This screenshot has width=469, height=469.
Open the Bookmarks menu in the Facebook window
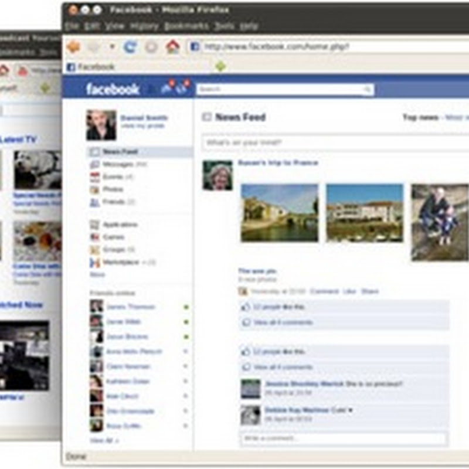(x=186, y=26)
